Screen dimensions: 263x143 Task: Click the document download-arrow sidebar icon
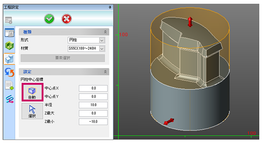[x=9, y=85]
